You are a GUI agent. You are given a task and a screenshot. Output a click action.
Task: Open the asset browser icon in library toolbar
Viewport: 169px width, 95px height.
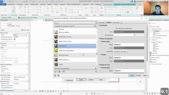[64, 72]
